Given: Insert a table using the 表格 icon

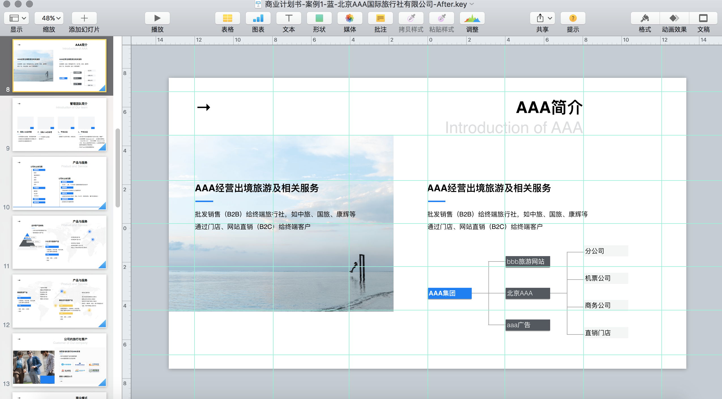Looking at the screenshot, I should click(228, 18).
